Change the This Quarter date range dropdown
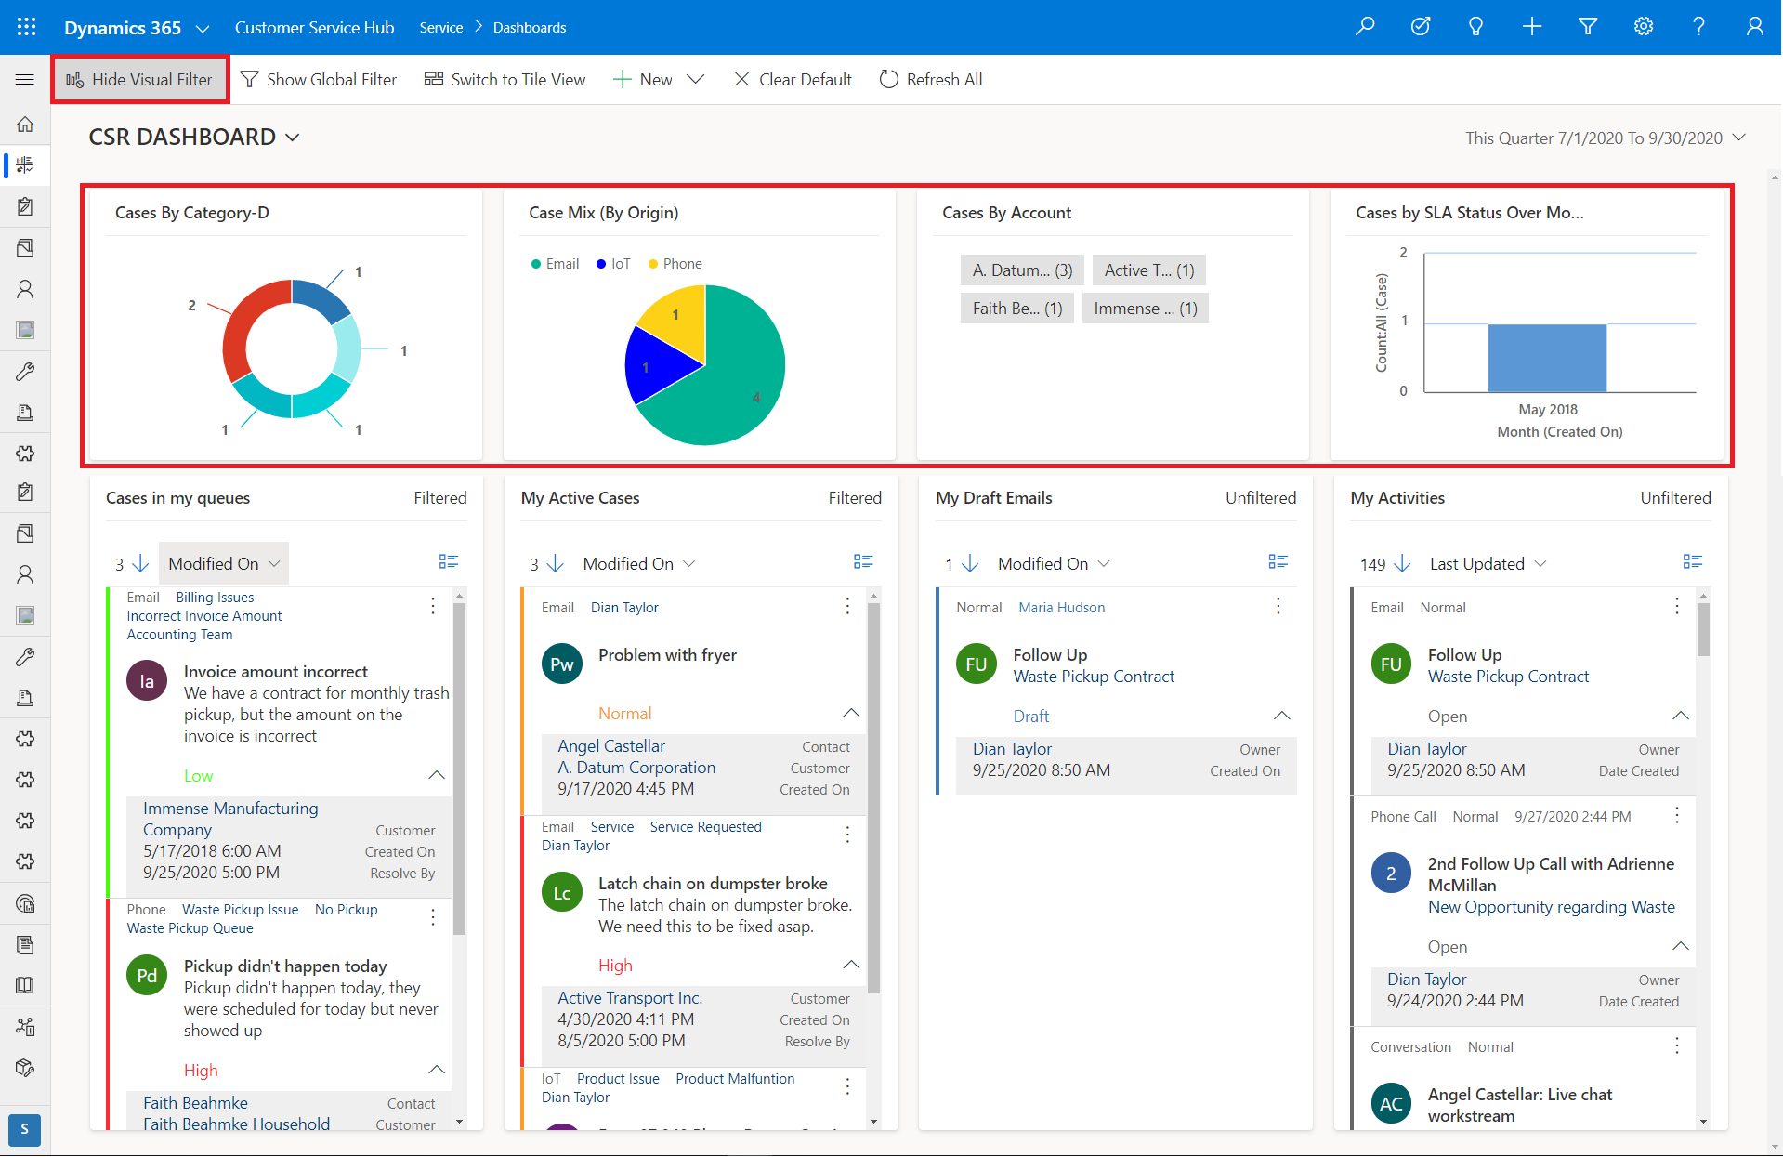This screenshot has width=1783, height=1157. (x=1606, y=138)
